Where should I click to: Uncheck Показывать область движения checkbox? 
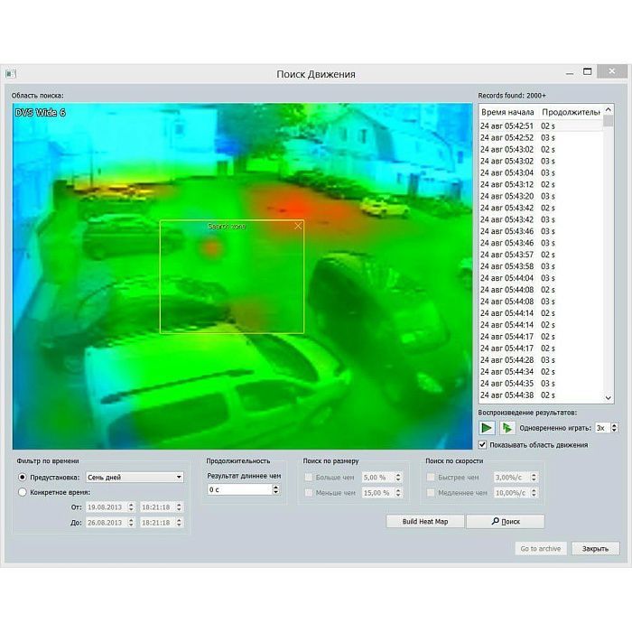tap(482, 444)
